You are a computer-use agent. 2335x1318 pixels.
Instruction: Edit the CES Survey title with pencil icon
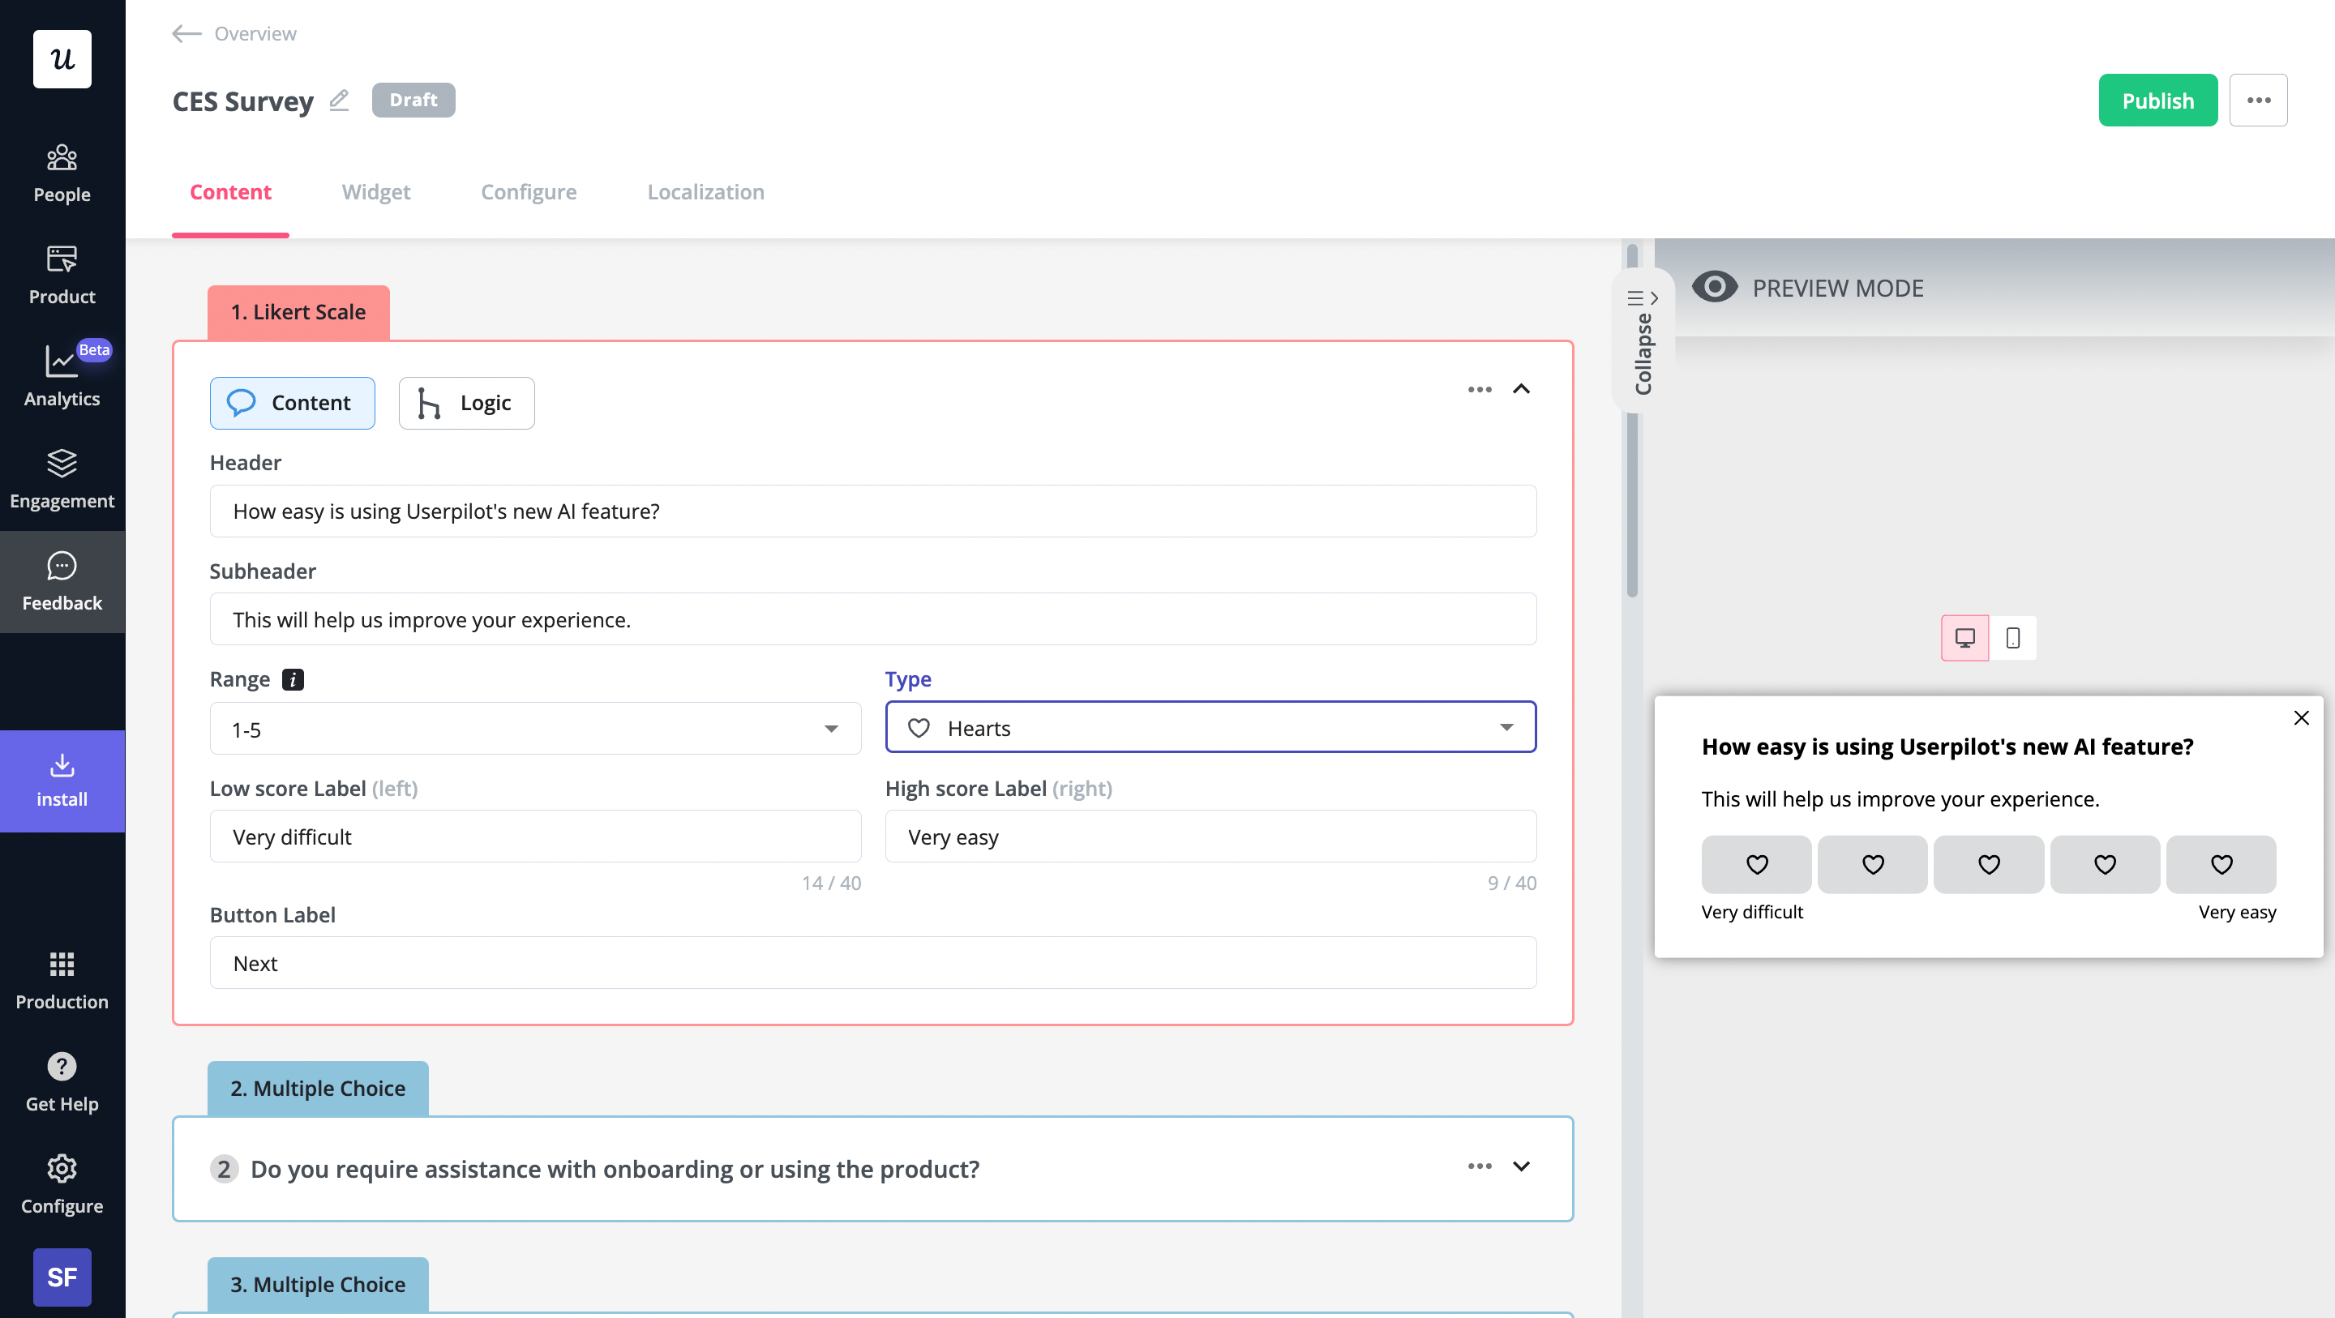tap(339, 101)
